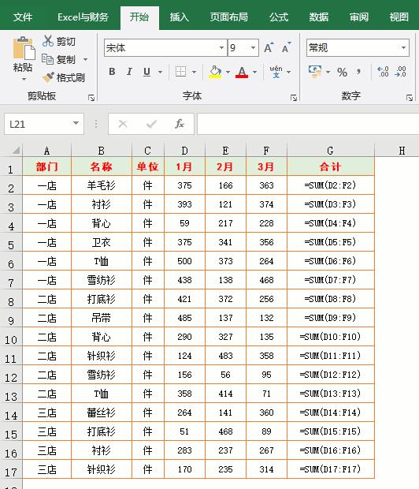Open the fill color dropdown arrow
Viewport: 419px width, 489px height.
228,72
